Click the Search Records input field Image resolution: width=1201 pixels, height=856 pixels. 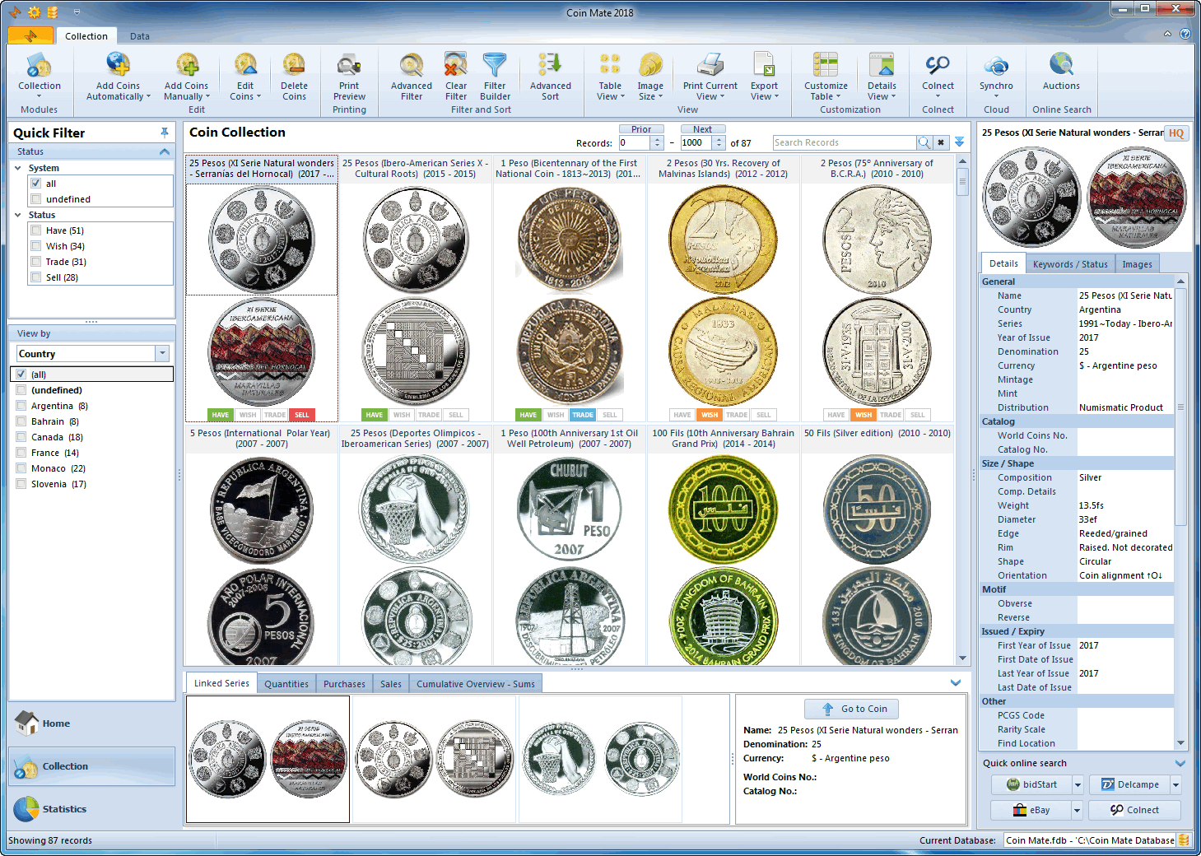(x=844, y=142)
